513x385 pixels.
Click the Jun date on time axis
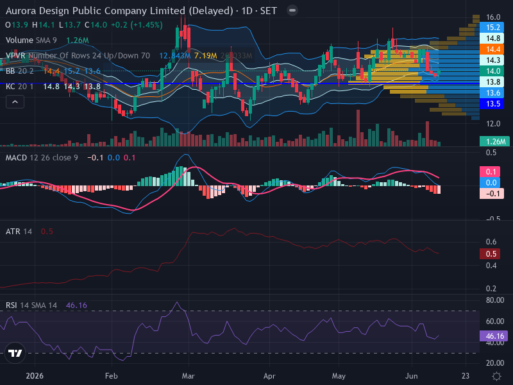[x=411, y=376]
